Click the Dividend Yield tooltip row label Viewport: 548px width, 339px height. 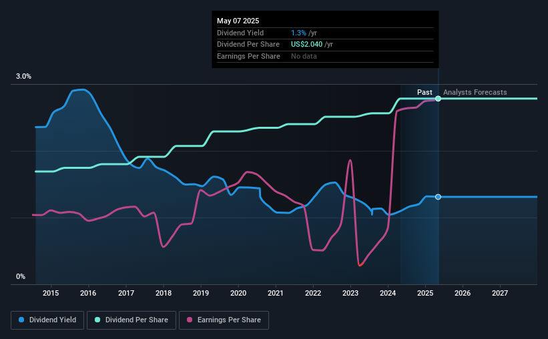coord(240,33)
